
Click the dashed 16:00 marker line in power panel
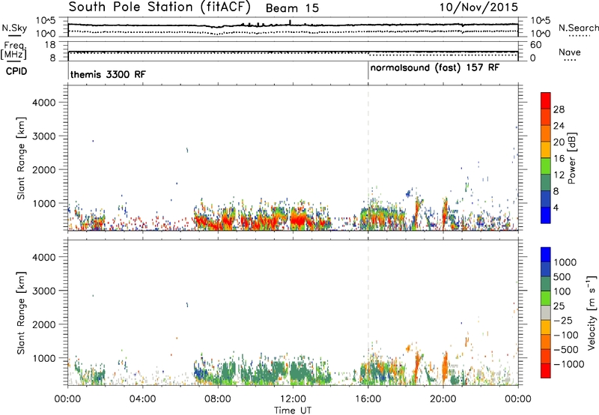point(368,158)
